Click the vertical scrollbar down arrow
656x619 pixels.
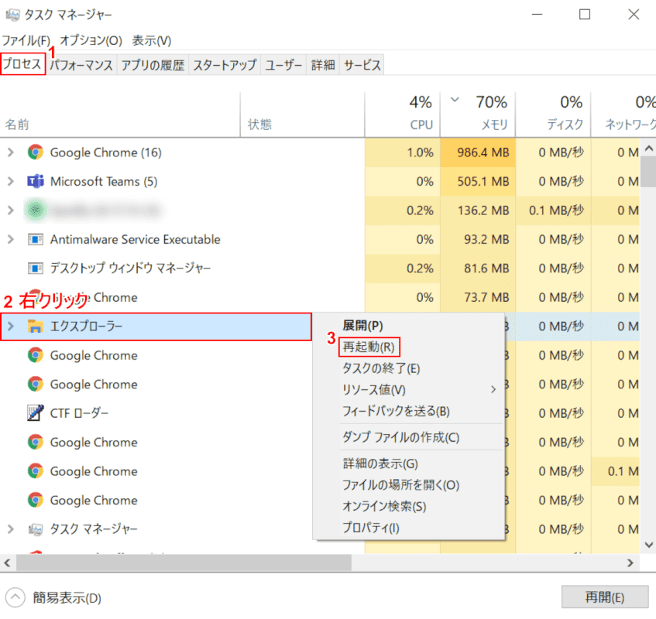648,545
